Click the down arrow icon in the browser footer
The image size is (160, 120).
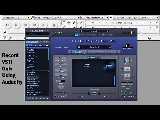pyautogui.click(x=36, y=98)
